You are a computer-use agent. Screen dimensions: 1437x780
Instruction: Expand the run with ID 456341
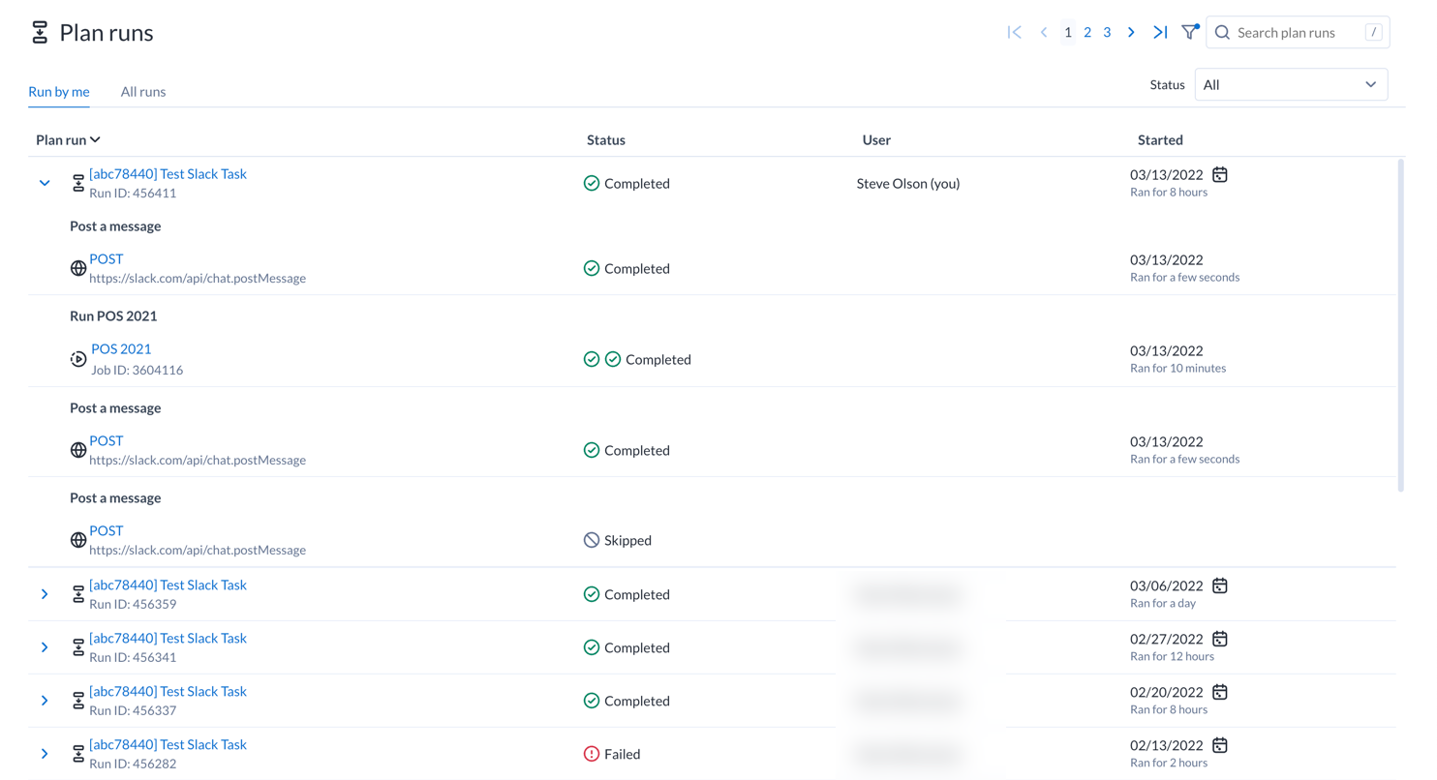pos(45,647)
